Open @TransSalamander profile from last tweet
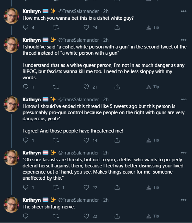The width and height of the screenshot is (192, 223). (78, 200)
